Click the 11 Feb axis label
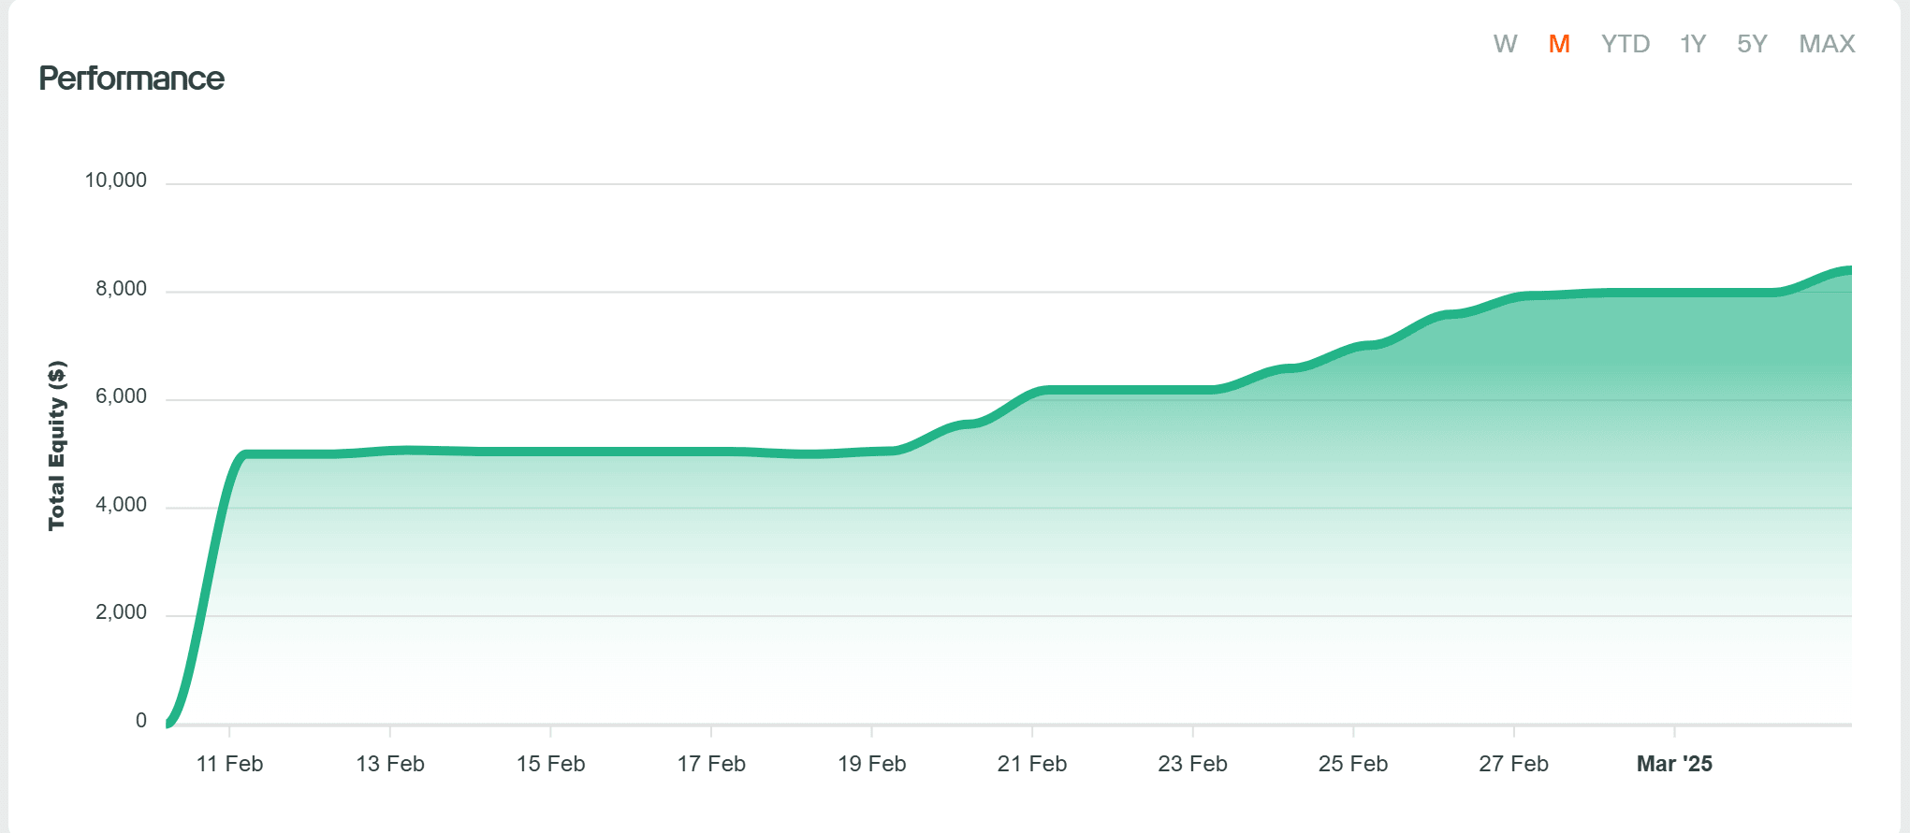Image resolution: width=1910 pixels, height=833 pixels. tap(230, 764)
